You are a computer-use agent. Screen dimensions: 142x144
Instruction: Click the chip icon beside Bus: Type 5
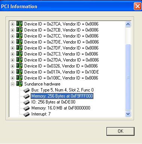tap(27, 90)
